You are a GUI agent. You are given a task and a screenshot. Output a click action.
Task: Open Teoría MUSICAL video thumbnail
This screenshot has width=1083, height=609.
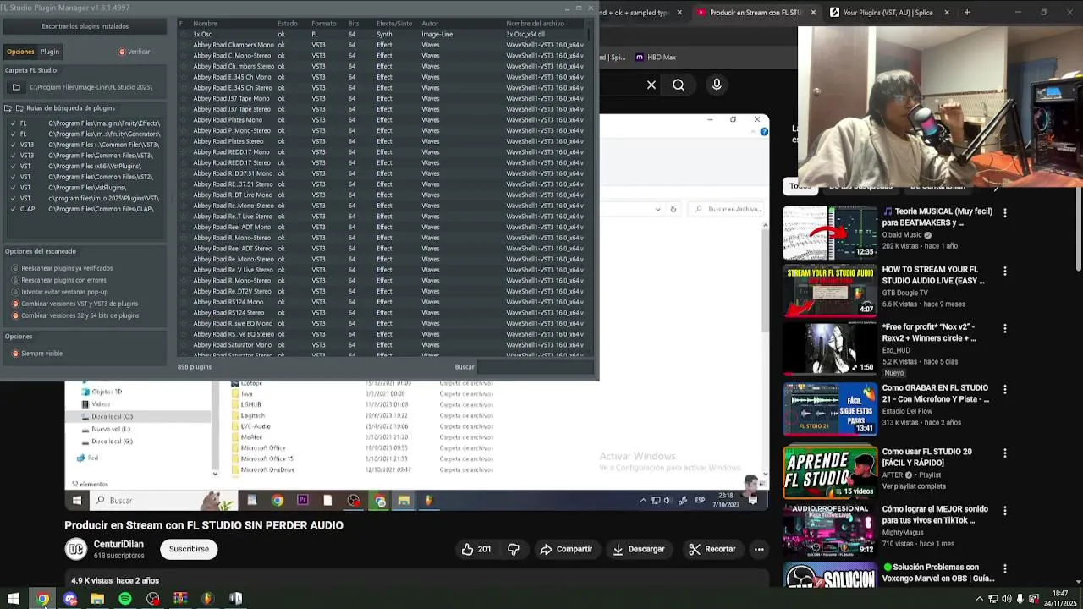[x=830, y=232]
